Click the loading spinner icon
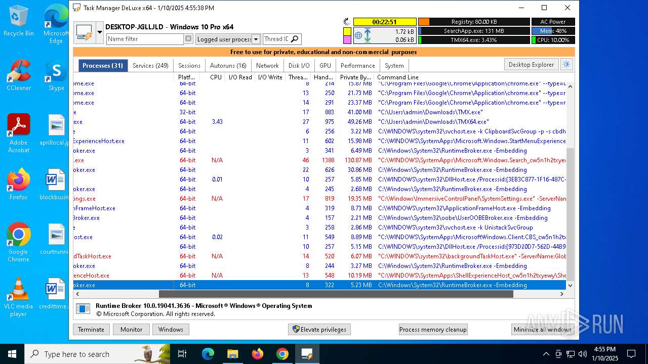Viewport: 648px width, 364px height. (347, 22)
